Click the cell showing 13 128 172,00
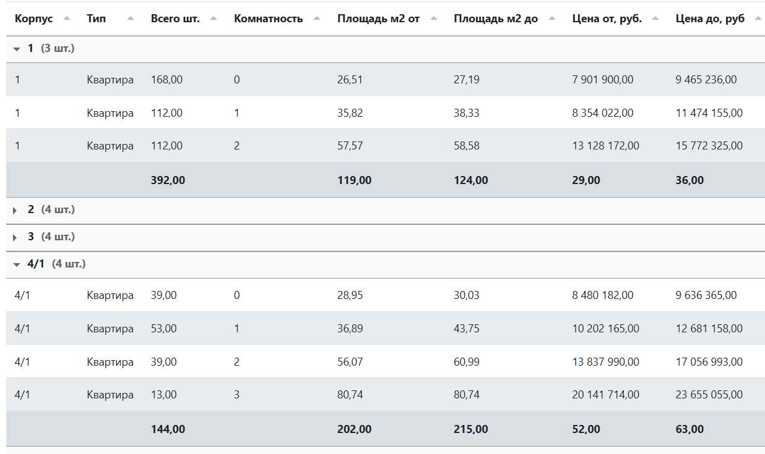The image size is (765, 454). pyautogui.click(x=605, y=146)
